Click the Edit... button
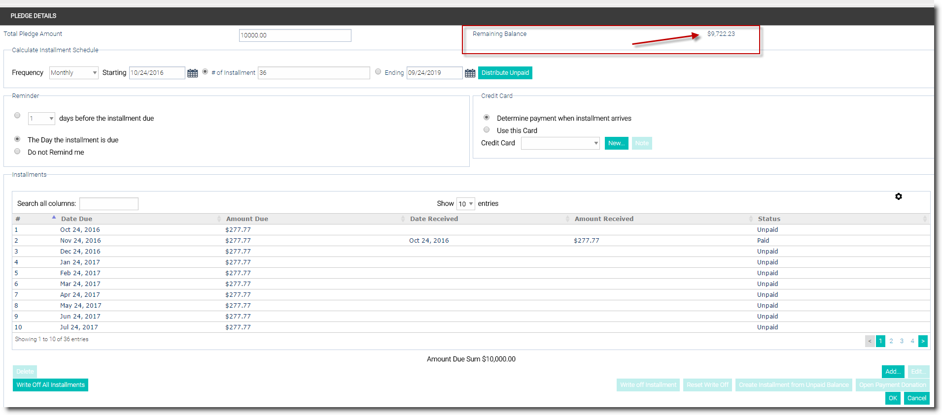The width and height of the screenshot is (942, 415). click(918, 372)
